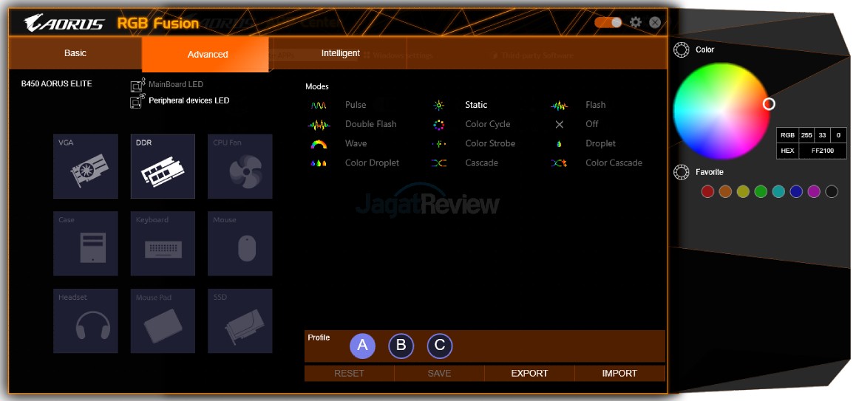Click the Color Droplet mode icon

(x=319, y=163)
